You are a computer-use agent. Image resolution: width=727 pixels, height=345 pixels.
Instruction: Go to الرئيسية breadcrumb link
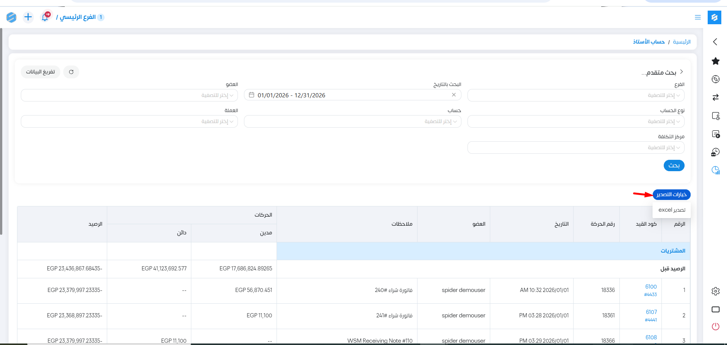(682, 42)
